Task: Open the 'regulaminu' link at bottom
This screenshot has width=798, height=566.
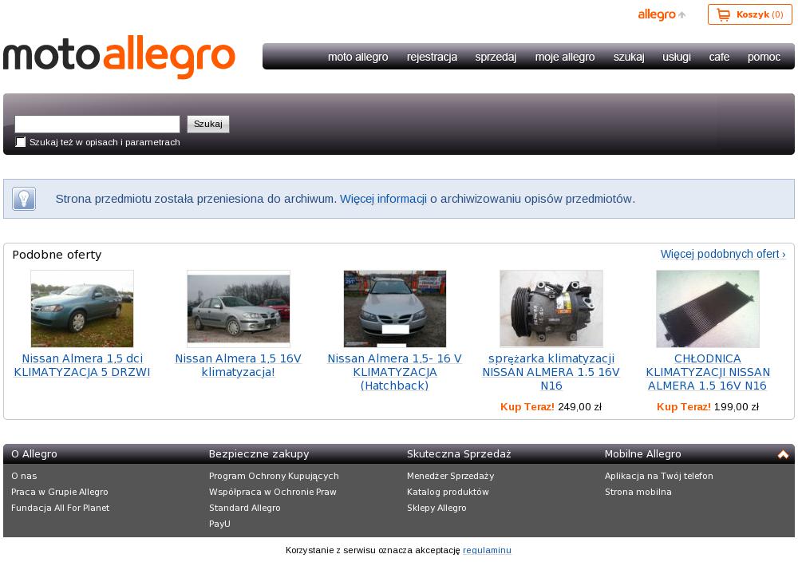Action: pos(487,550)
